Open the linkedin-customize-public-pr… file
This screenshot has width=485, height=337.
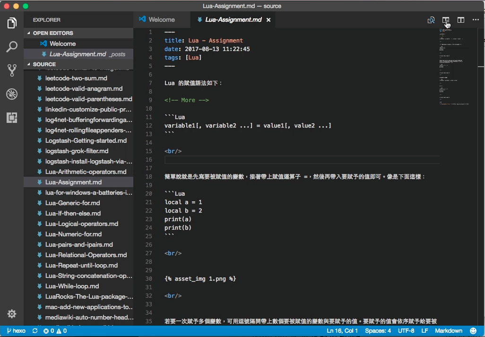click(78, 110)
